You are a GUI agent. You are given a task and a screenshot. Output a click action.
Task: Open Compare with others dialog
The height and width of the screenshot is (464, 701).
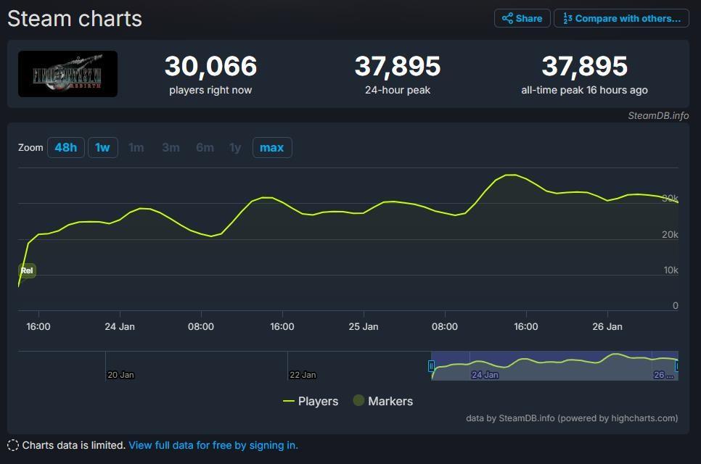pos(621,18)
